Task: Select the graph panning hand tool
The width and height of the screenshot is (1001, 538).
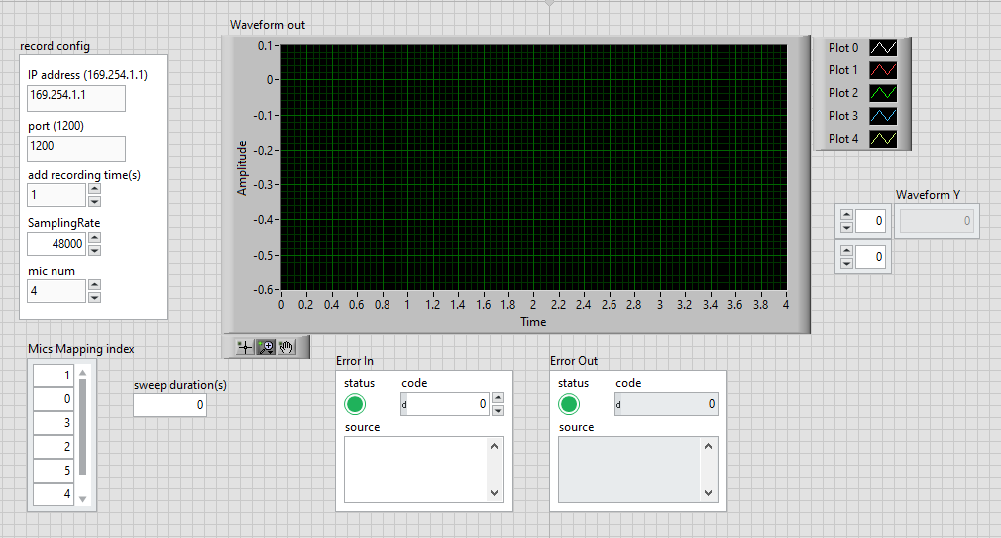Action: 286,347
